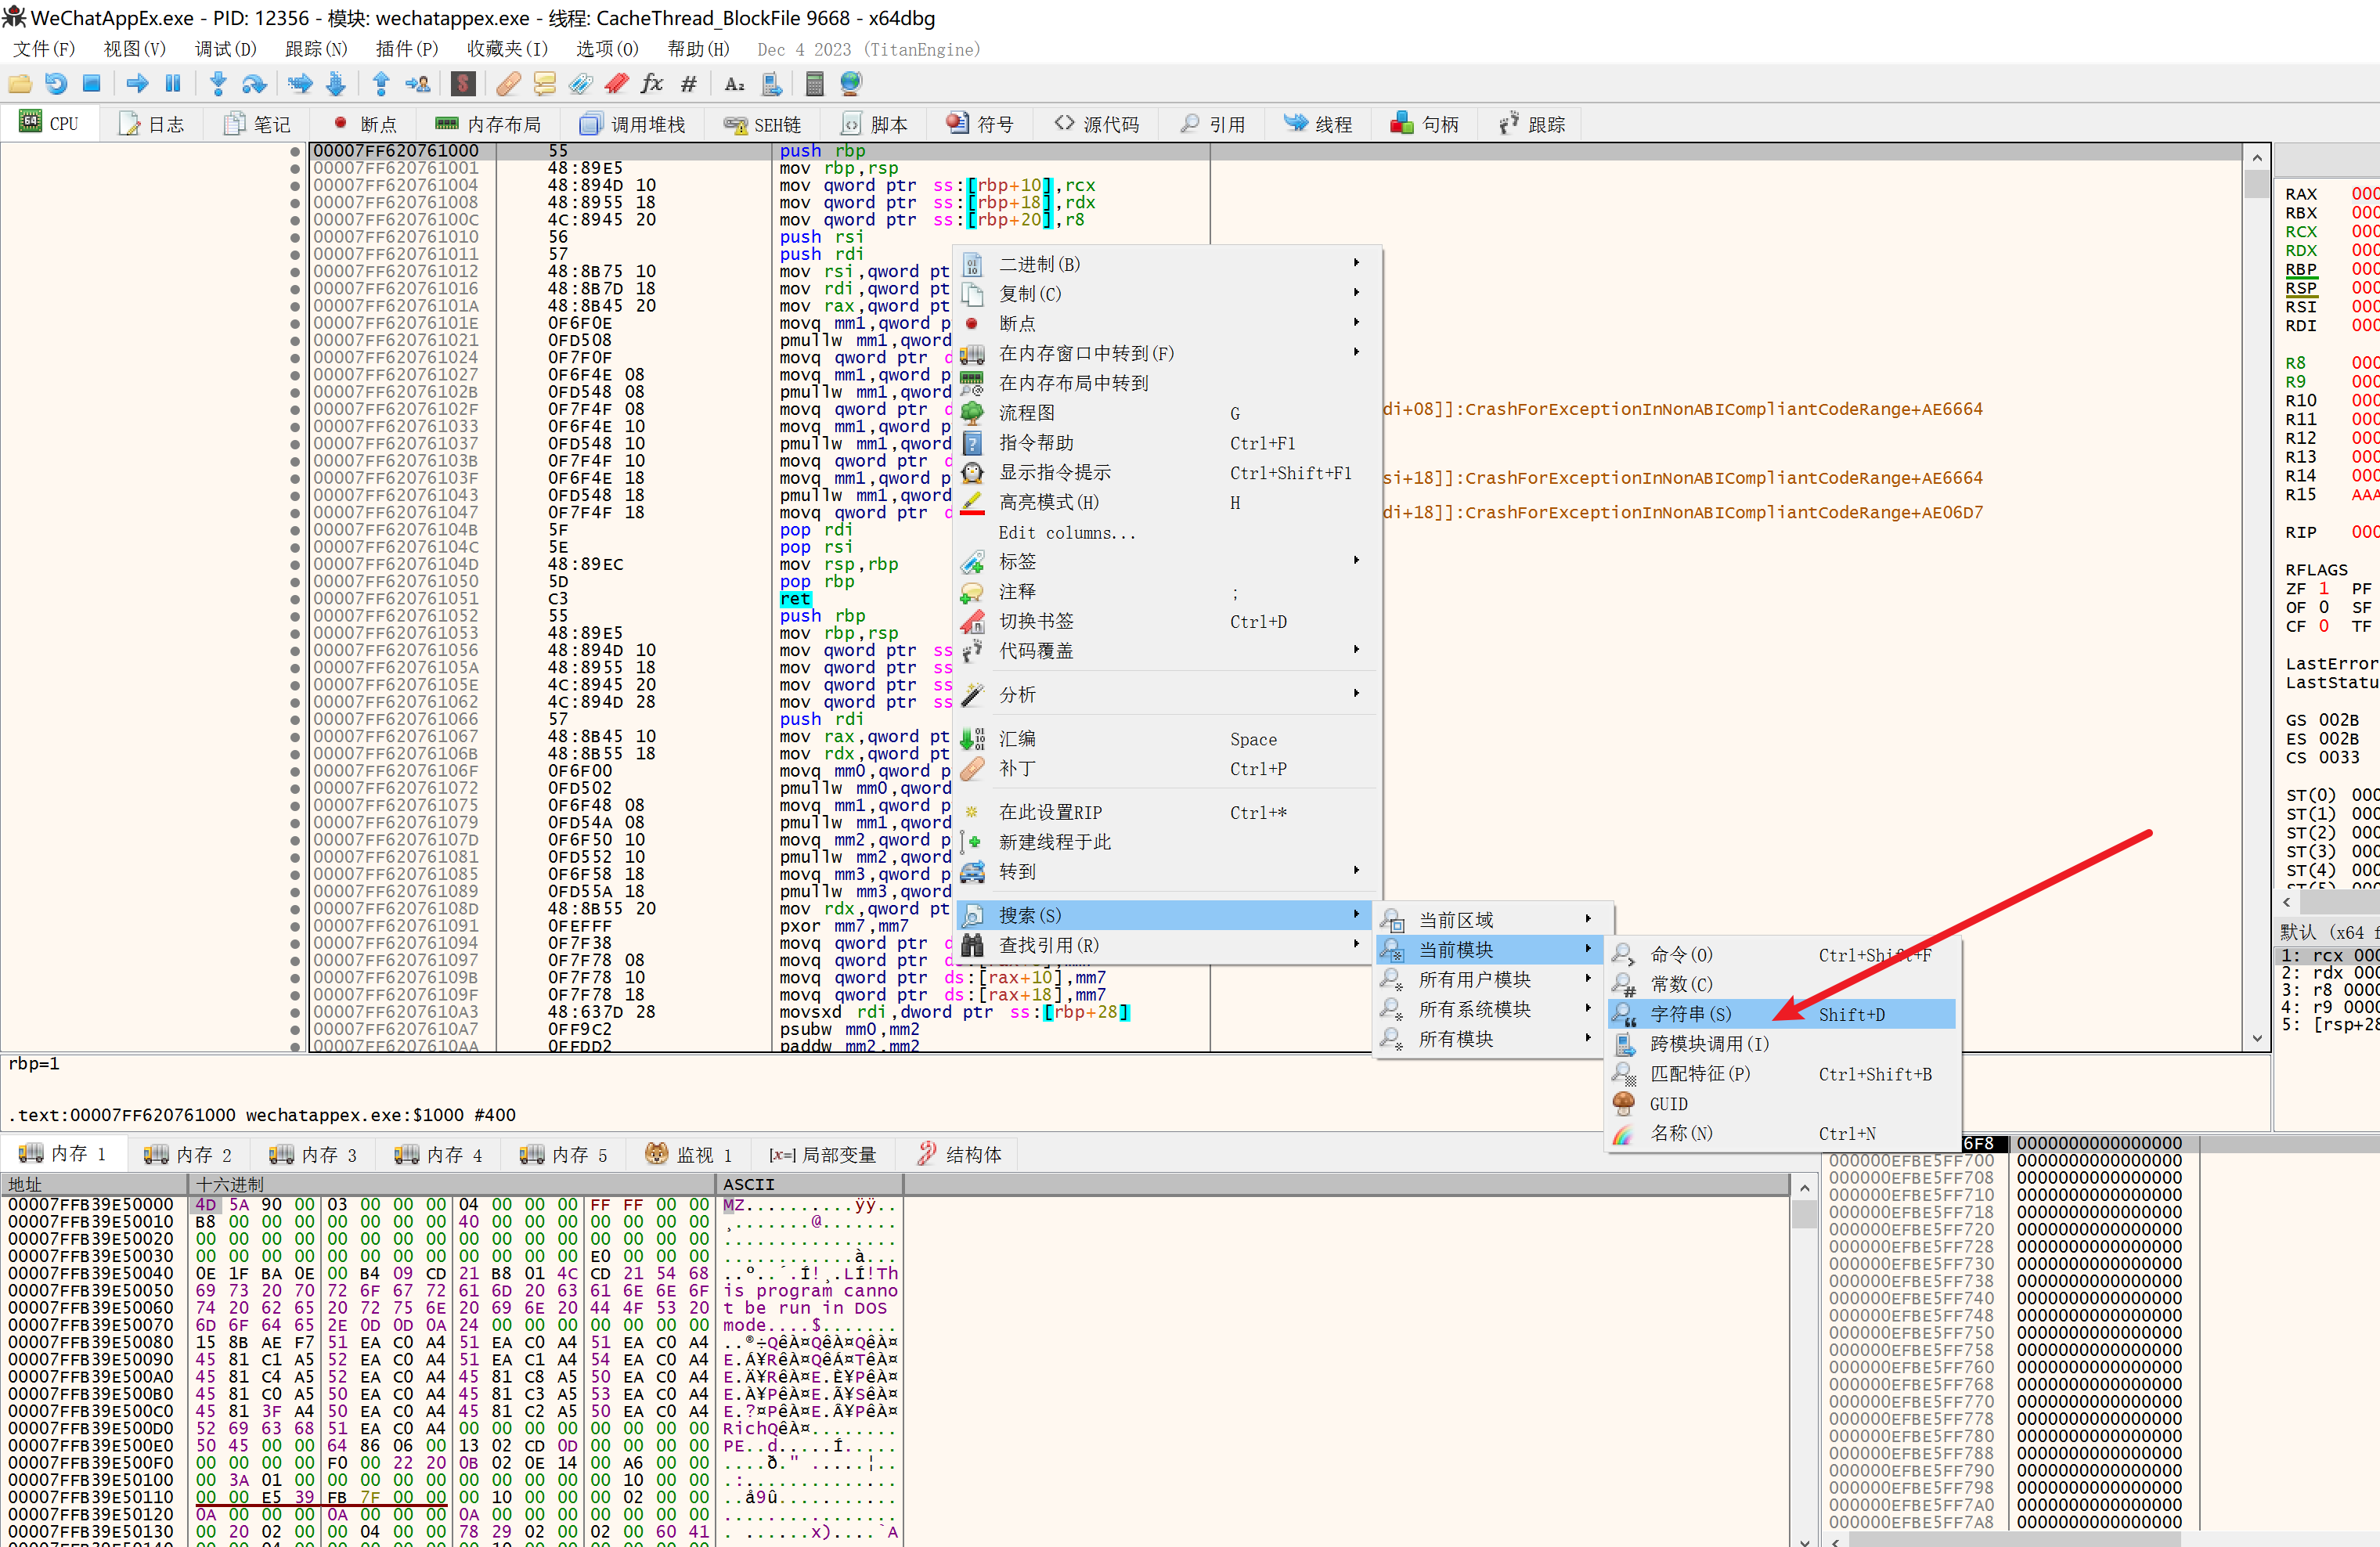Viewport: 2380px width, 1547px height.
Task: Select 匹配特征(P) in search submenu
Action: coord(1781,1074)
